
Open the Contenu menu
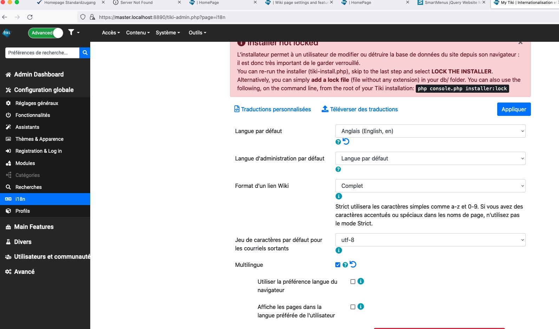click(138, 33)
